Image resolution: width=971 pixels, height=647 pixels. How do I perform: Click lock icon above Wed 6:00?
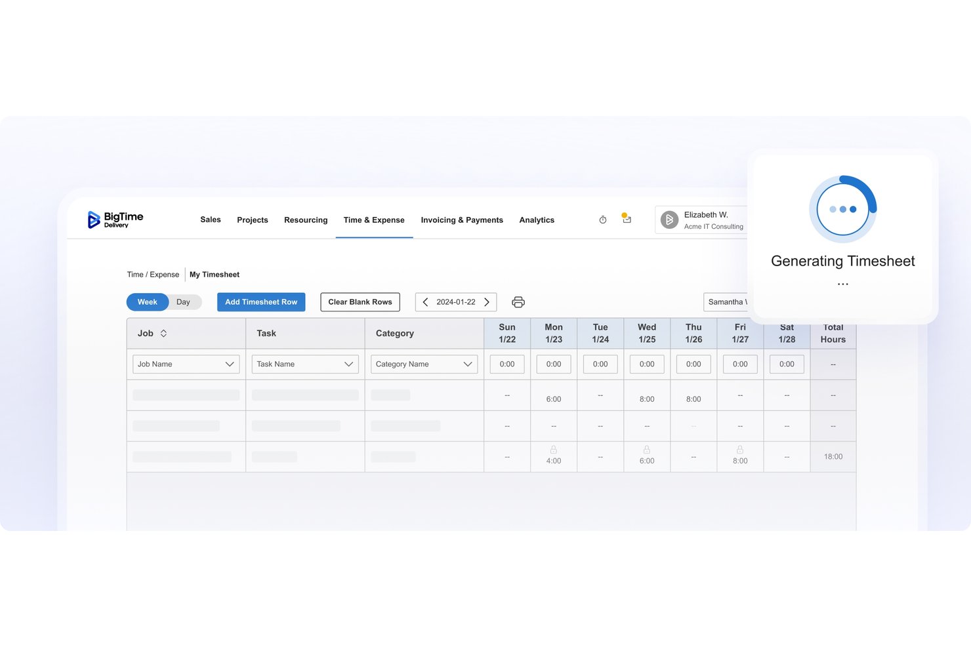click(x=647, y=450)
